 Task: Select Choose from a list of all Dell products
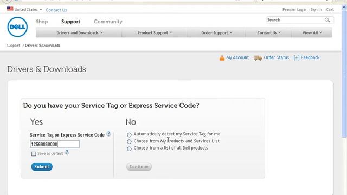tap(129, 148)
